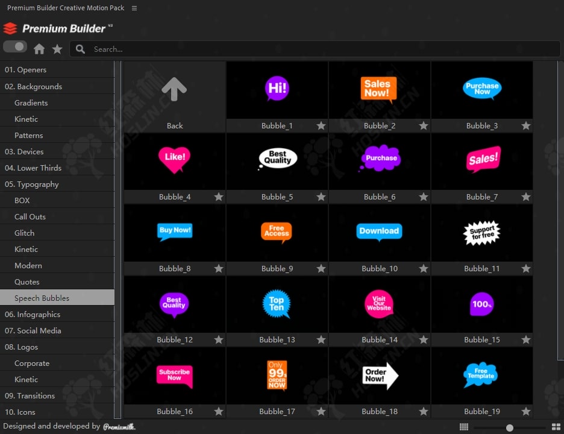Collapse the 05. Typography category
The height and width of the screenshot is (434, 564).
57,184
